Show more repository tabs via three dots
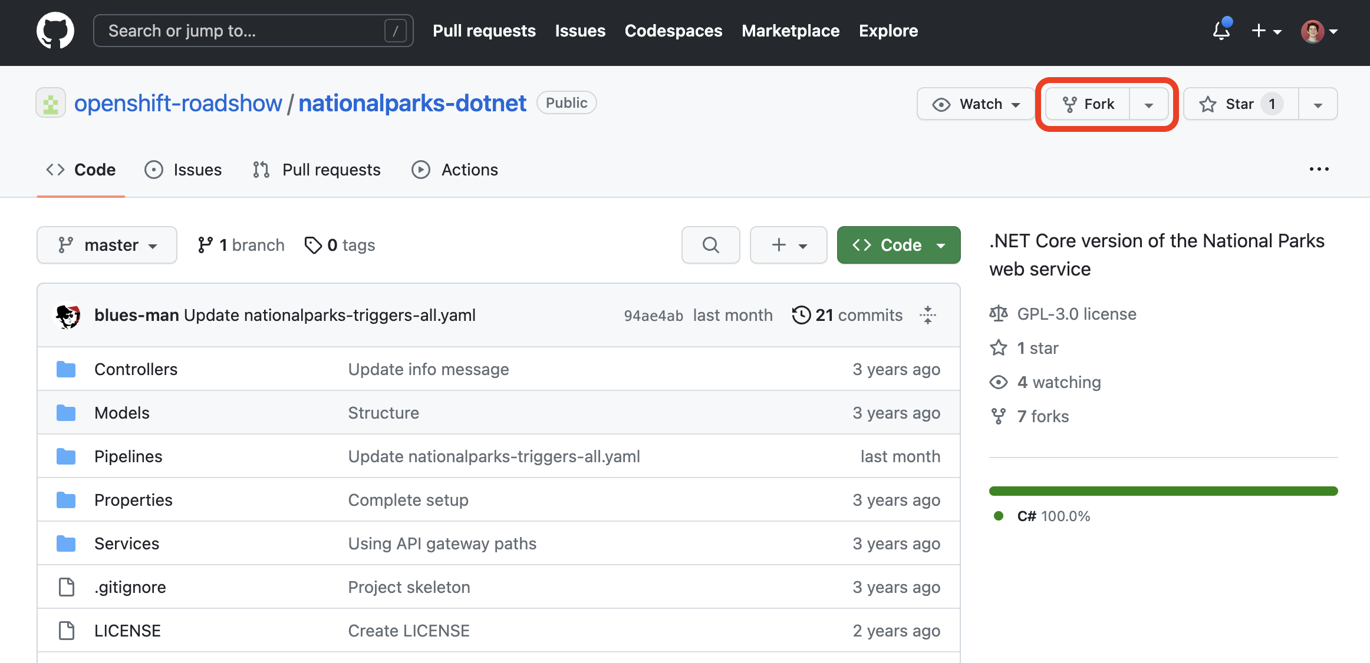 pyautogui.click(x=1319, y=169)
